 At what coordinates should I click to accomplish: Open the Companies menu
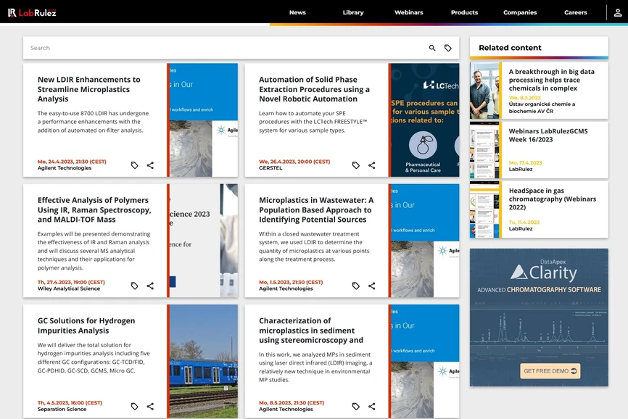(x=520, y=12)
